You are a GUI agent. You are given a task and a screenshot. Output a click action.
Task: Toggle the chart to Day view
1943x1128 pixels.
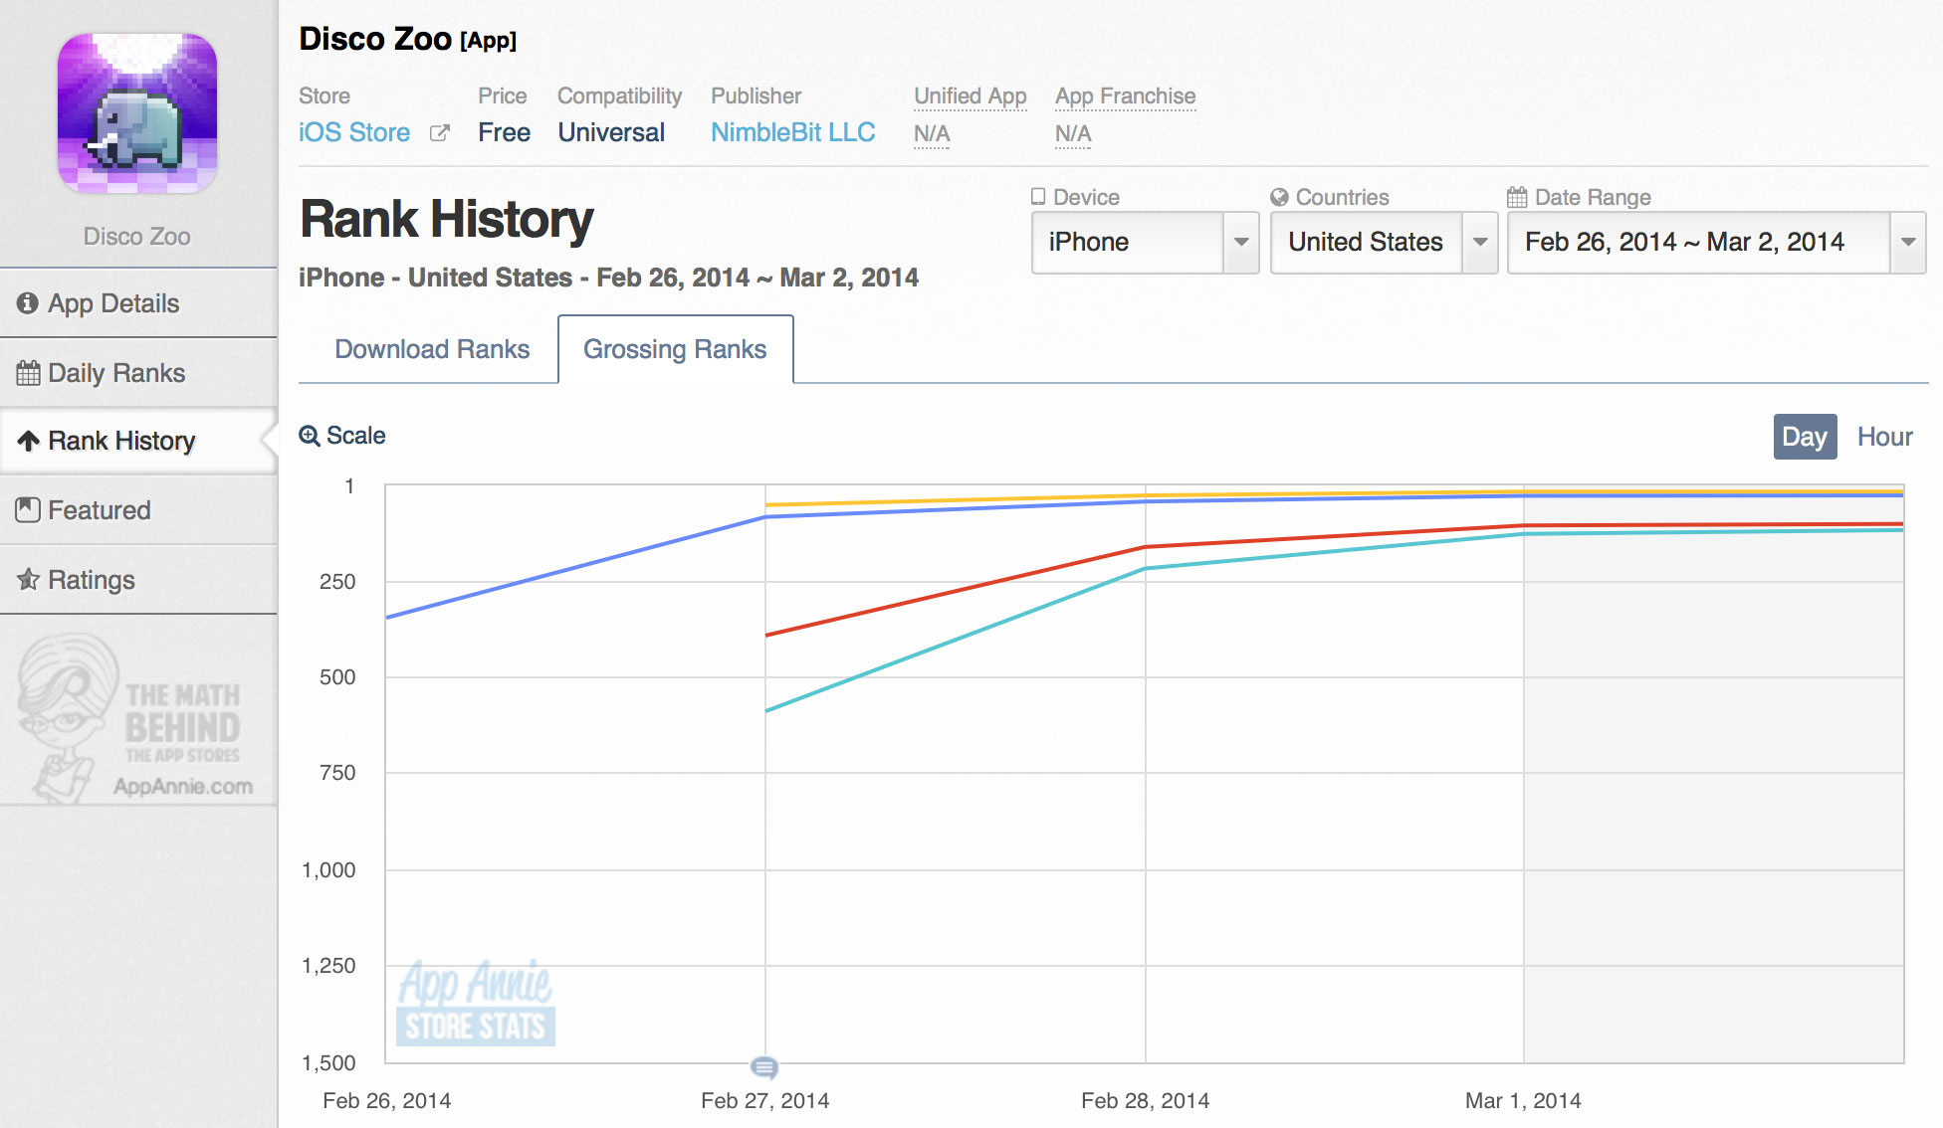pyautogui.click(x=1805, y=437)
